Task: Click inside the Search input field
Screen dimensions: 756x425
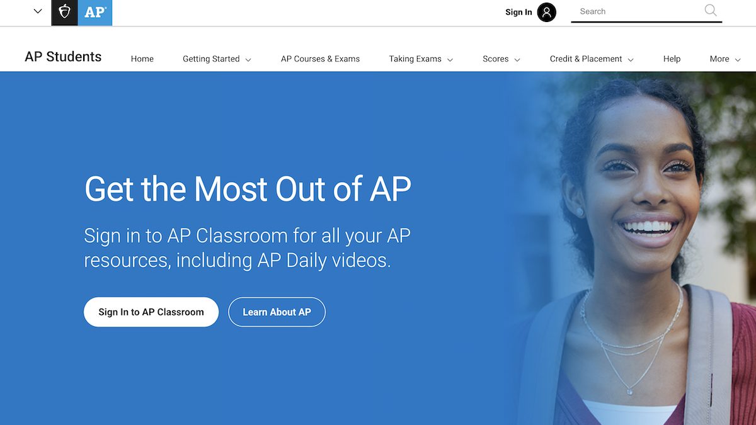Action: point(630,11)
